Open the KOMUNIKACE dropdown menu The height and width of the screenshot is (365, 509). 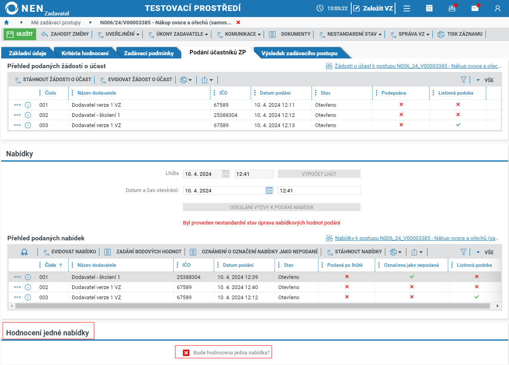pyautogui.click(x=238, y=34)
